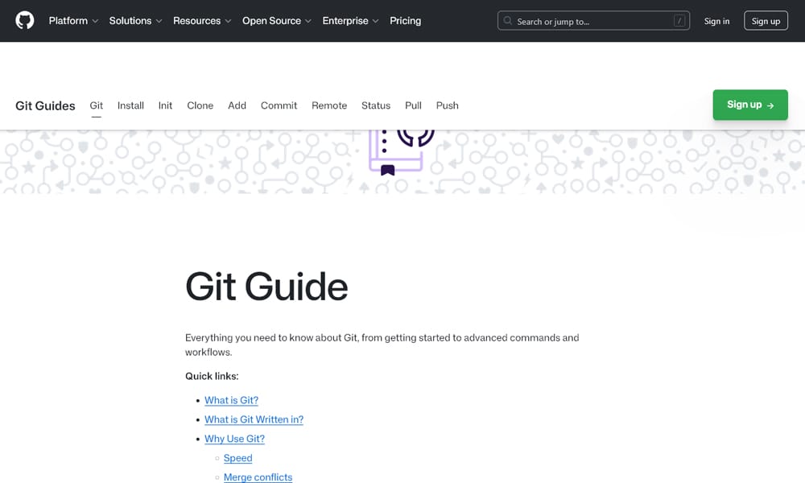
Task: Select the Git tab
Action: (96, 105)
